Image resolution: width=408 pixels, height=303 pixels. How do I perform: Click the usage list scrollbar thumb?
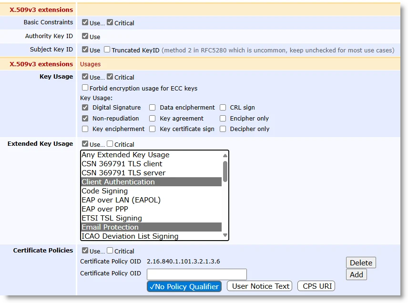(x=225, y=172)
